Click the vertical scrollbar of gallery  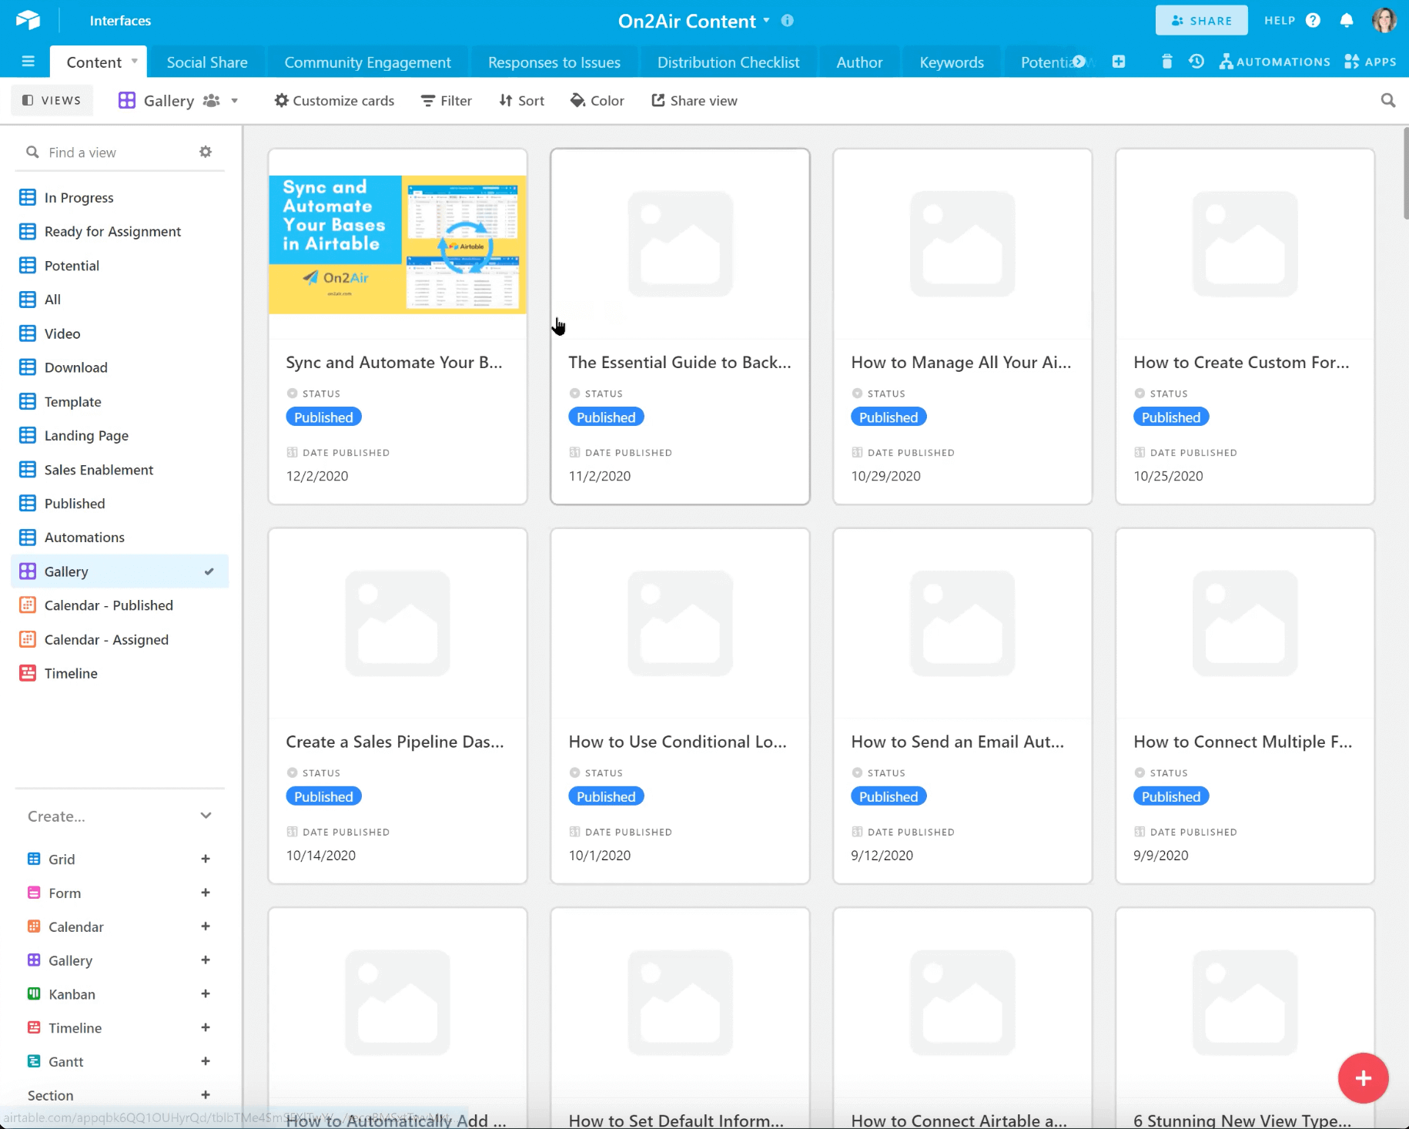pos(1405,173)
